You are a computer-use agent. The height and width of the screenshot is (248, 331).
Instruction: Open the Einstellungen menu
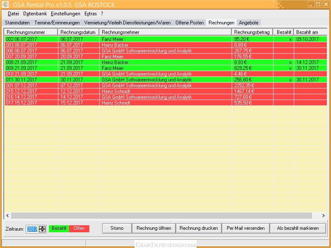pyautogui.click(x=65, y=14)
